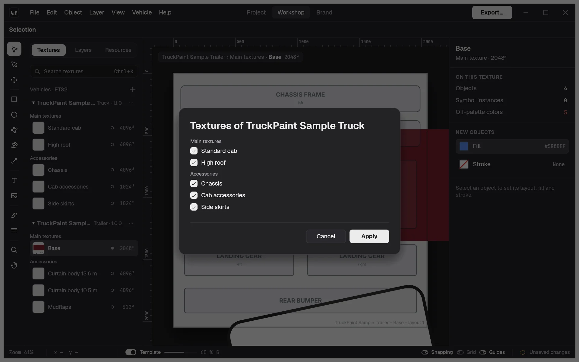
Task: Select the Direct selection tool
Action: tap(14, 64)
